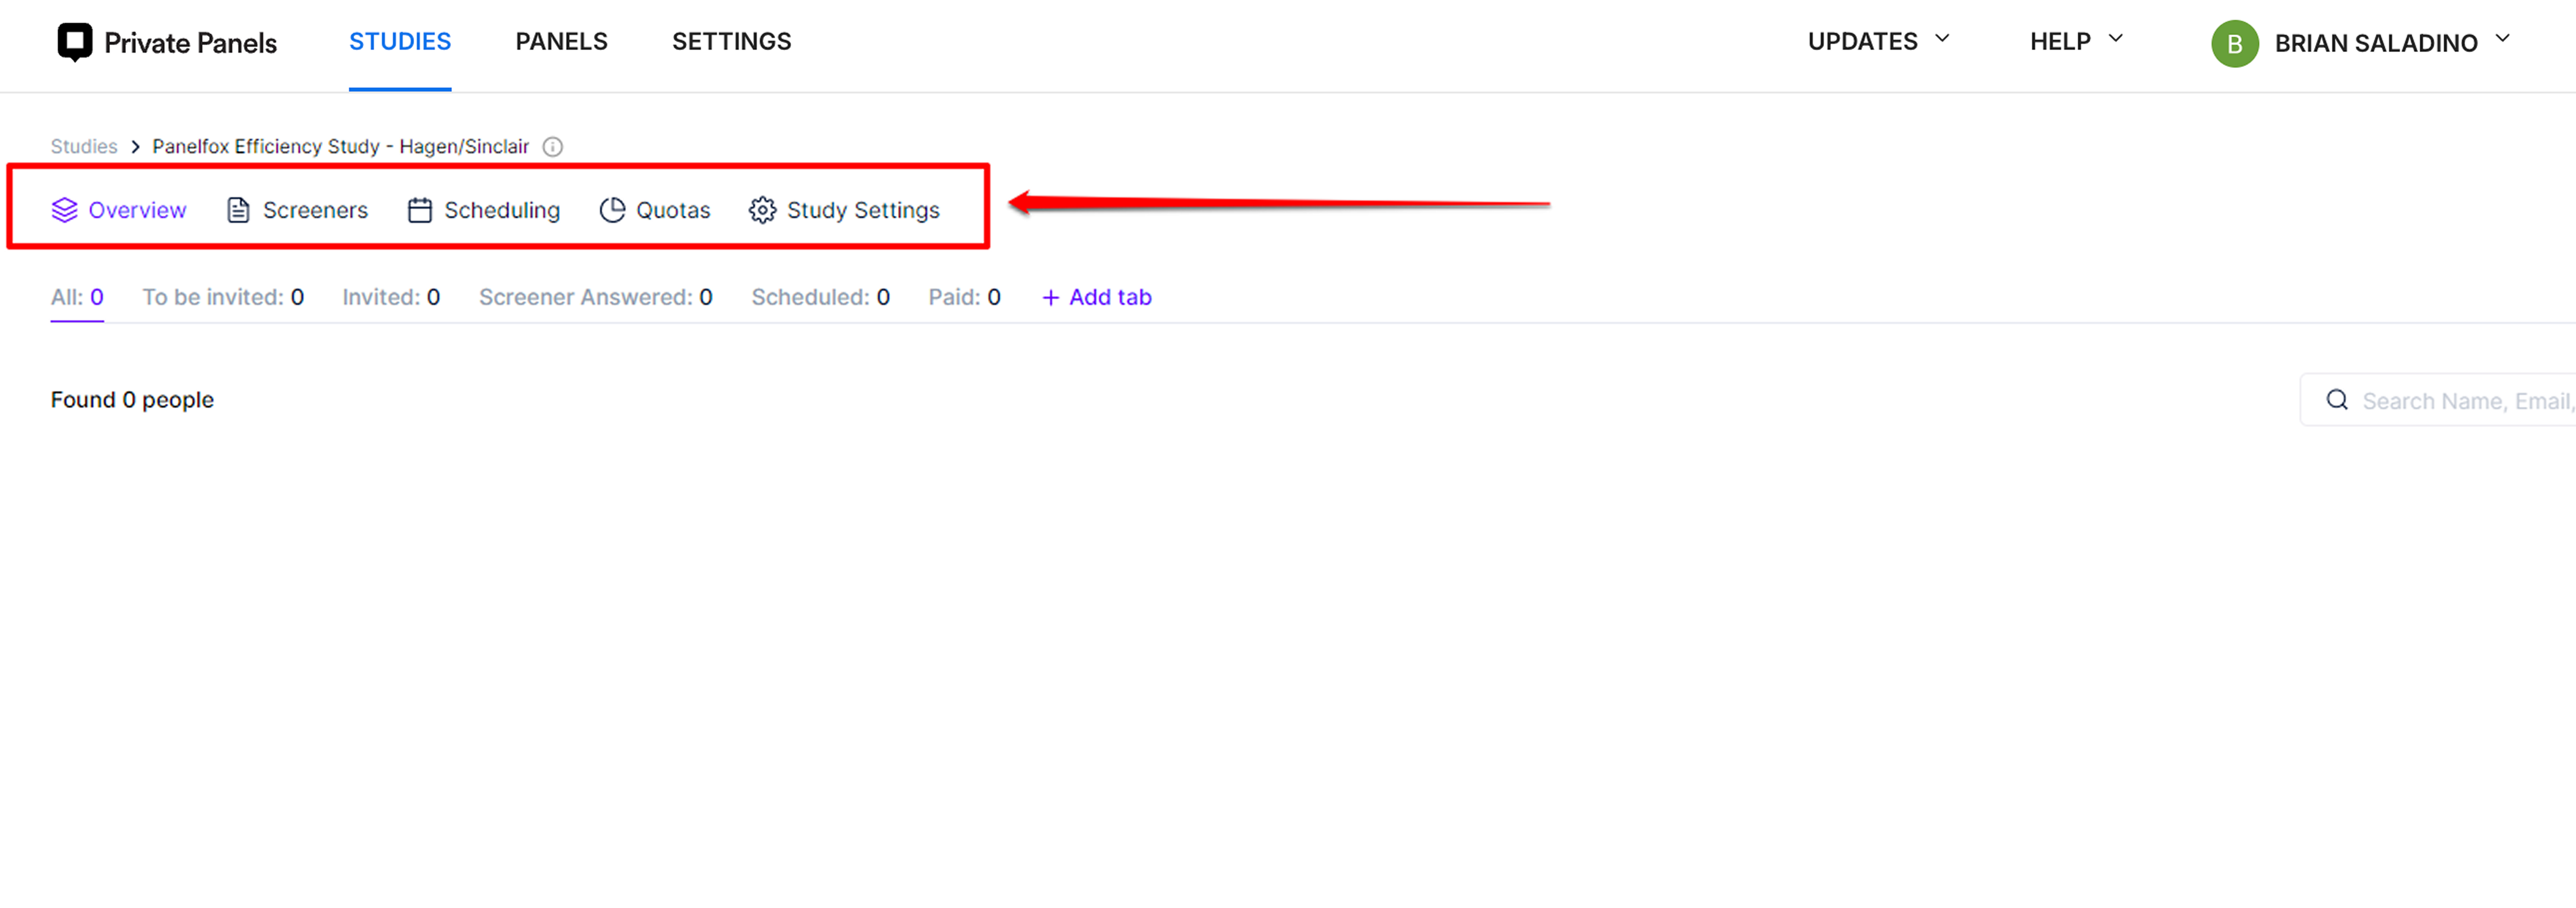Click the green B user avatar
Image resolution: width=2576 pixels, height=908 pixels.
[x=2234, y=43]
